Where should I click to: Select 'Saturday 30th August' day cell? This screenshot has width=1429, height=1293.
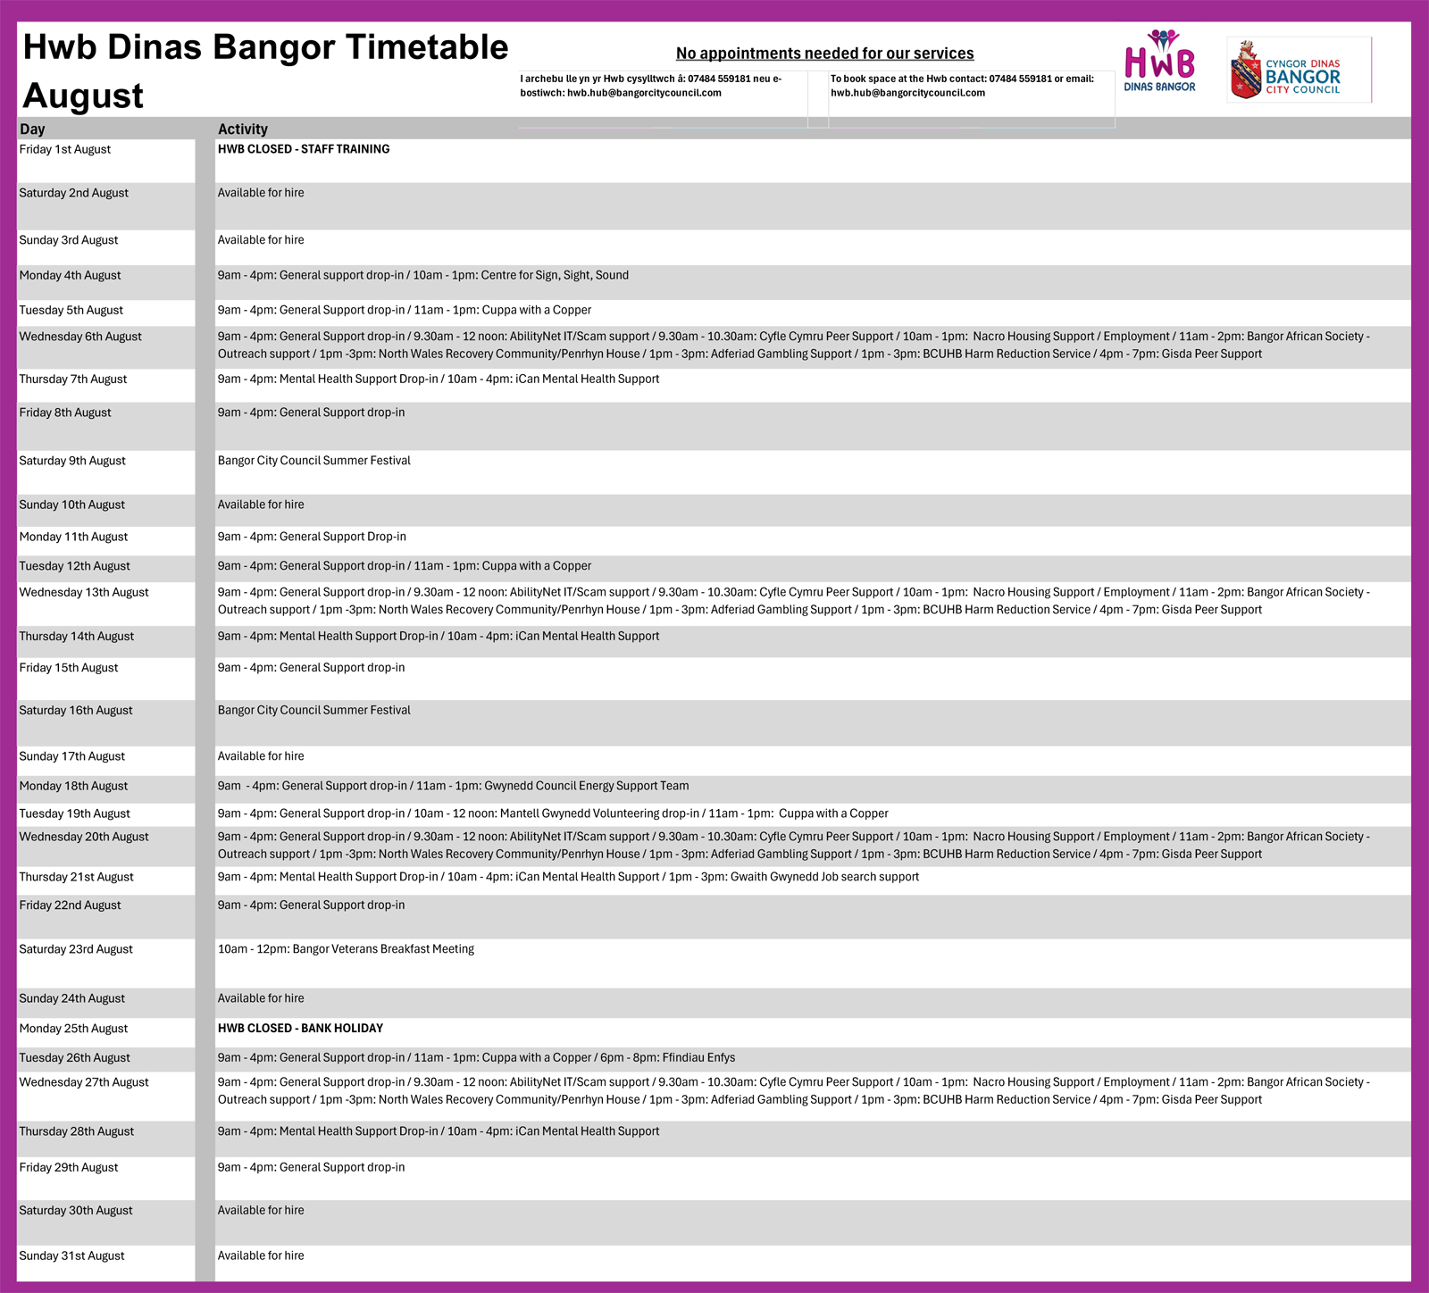click(106, 1222)
